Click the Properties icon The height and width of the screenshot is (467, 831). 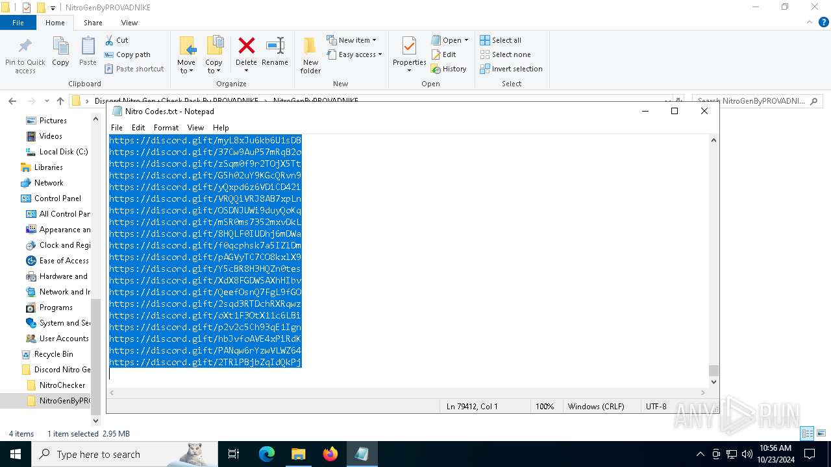click(409, 47)
